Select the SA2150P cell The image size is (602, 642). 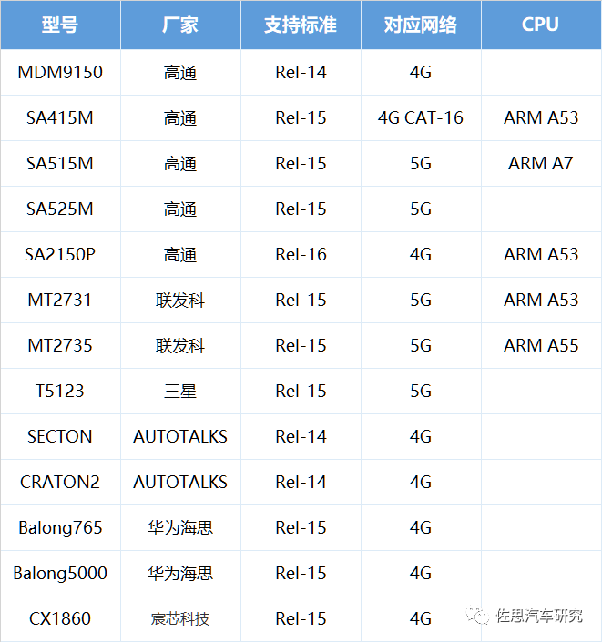coord(60,254)
